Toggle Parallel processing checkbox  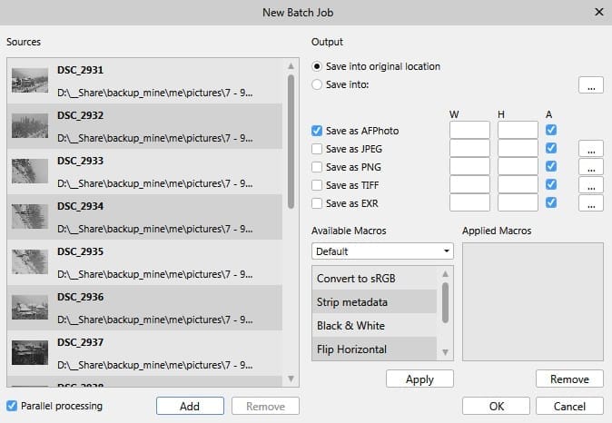coord(12,406)
